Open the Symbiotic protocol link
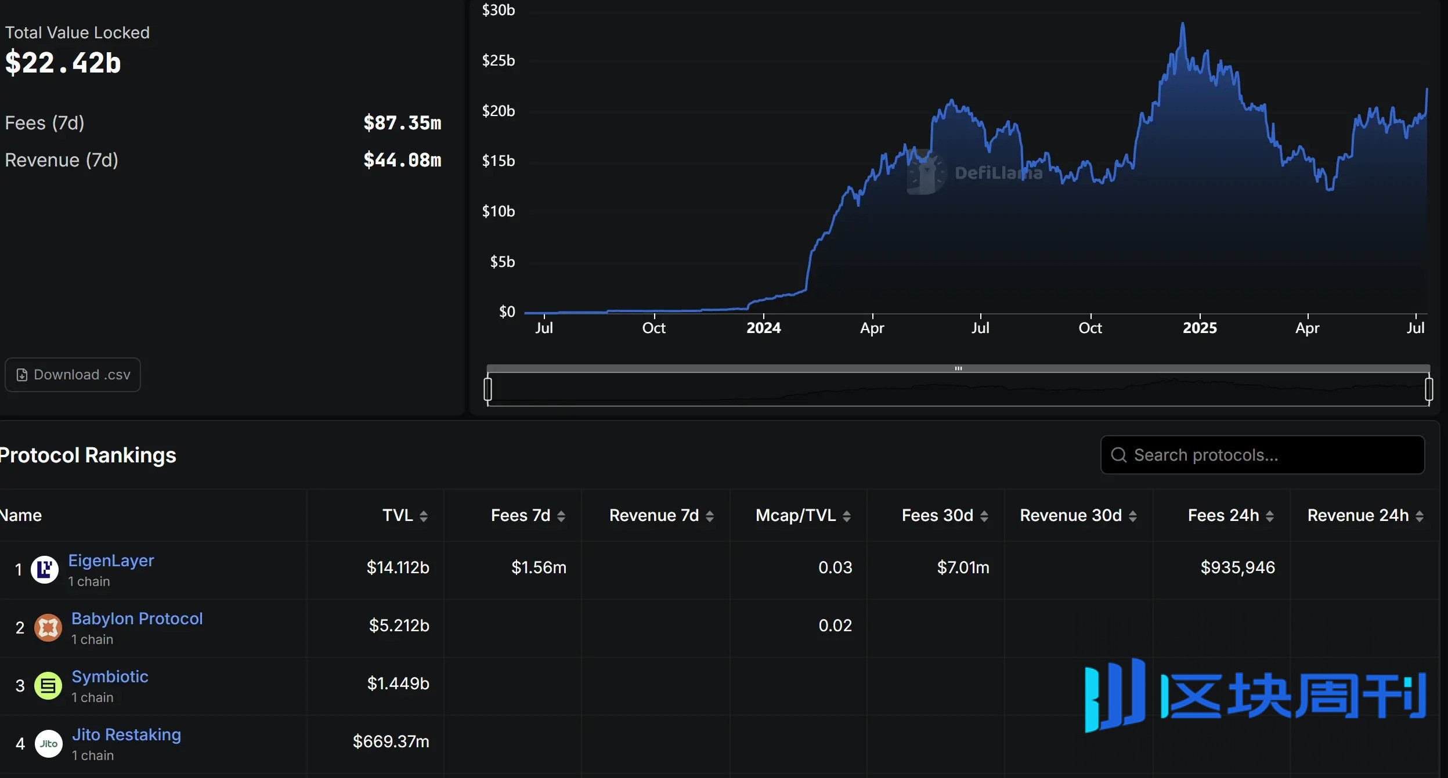Viewport: 1448px width, 778px height. (x=110, y=676)
